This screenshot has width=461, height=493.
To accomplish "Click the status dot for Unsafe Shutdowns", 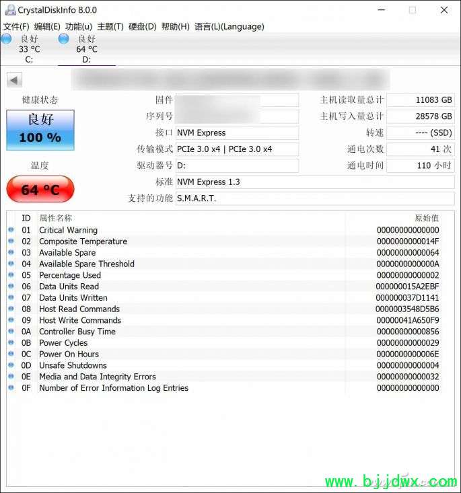I will pos(11,365).
